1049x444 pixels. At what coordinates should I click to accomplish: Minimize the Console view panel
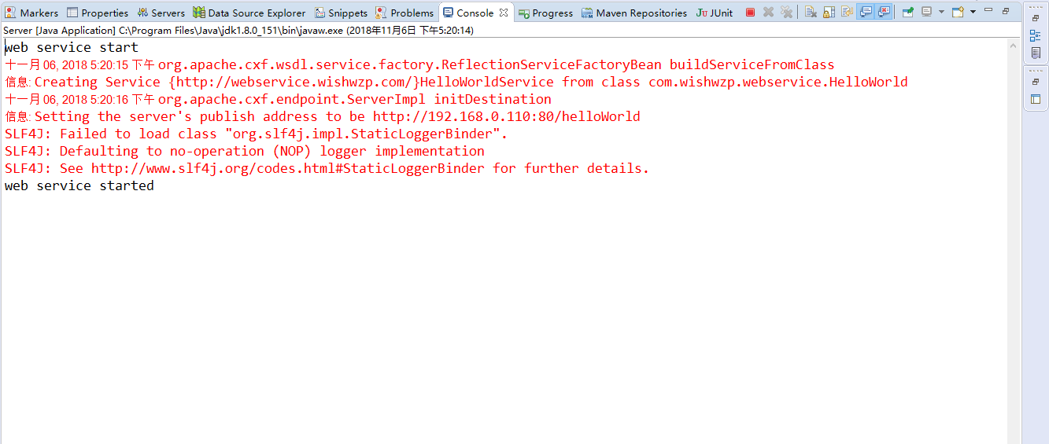click(988, 10)
